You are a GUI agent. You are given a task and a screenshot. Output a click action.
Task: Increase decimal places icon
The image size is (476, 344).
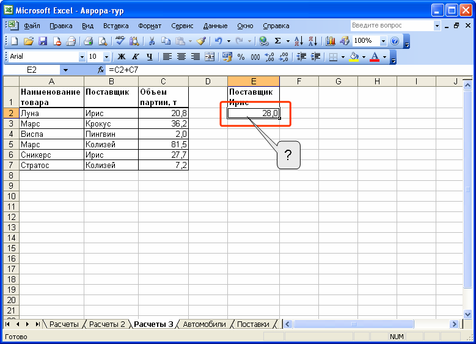point(269,57)
